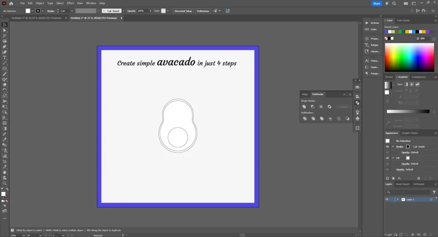Click the Minus Back pathfinder icon
This screenshot has width=438, height=237.
point(347,119)
